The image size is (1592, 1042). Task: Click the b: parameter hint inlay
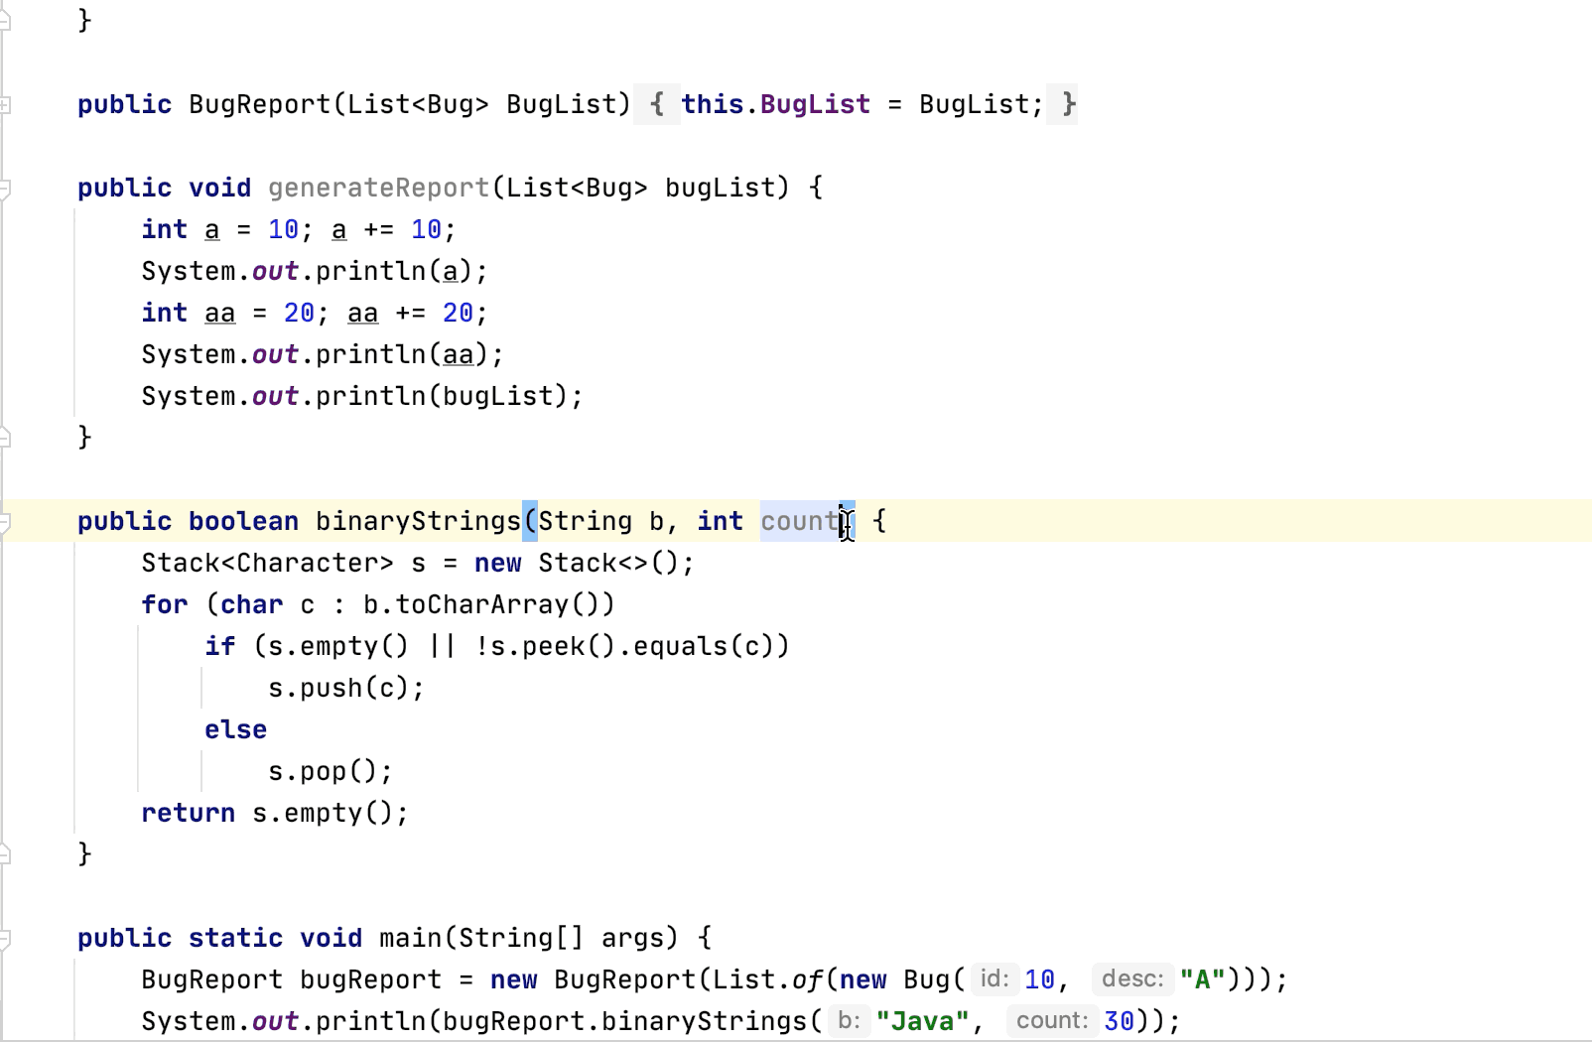pyautogui.click(x=849, y=1020)
